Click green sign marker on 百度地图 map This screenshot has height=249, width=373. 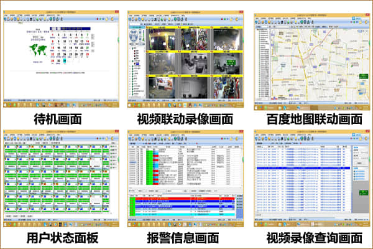tap(364, 77)
